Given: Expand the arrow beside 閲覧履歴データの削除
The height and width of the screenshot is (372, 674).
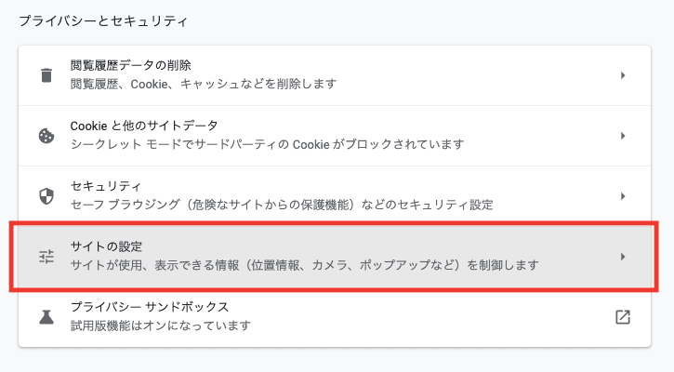Looking at the screenshot, I should 623,75.
